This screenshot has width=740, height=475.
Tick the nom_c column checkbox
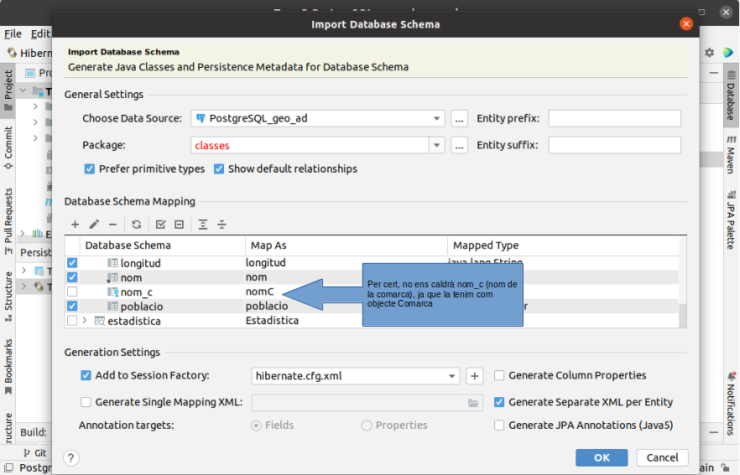click(72, 292)
